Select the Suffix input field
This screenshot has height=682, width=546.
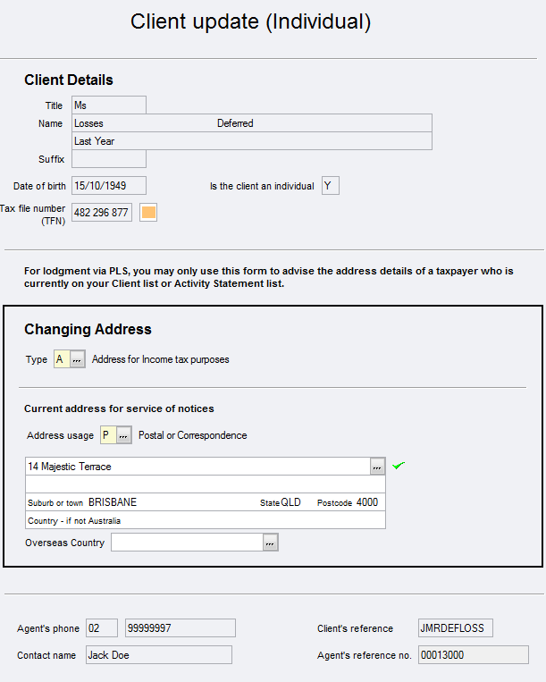click(x=108, y=159)
